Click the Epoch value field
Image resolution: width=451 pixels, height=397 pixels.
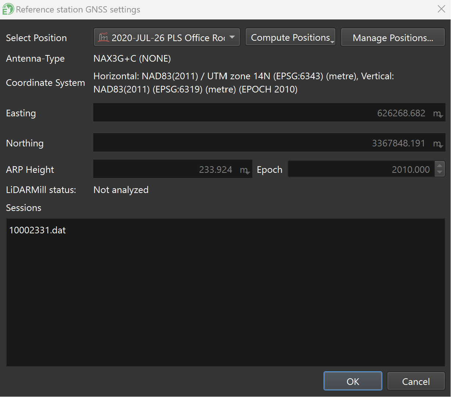(x=360, y=170)
